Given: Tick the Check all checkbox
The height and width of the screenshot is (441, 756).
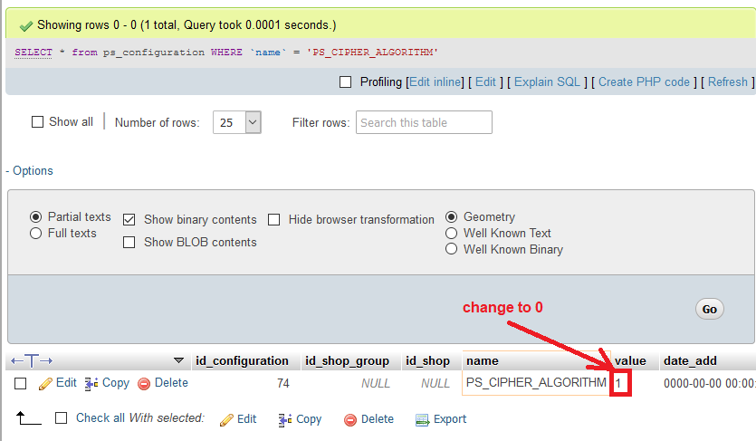Looking at the screenshot, I should coord(61,417).
